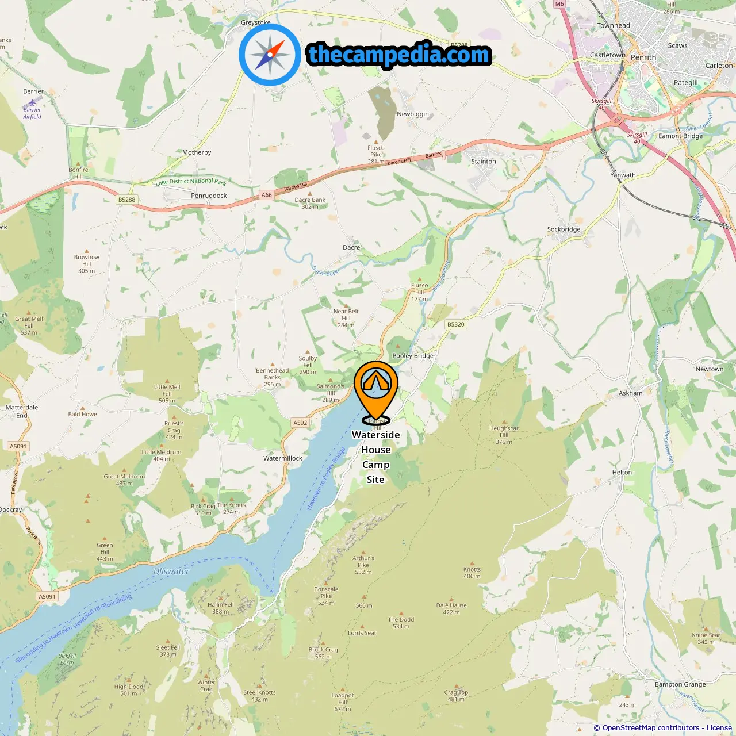The height and width of the screenshot is (736, 736).
Task: Click the M6 motorway shield
Action: pyautogui.click(x=559, y=4)
